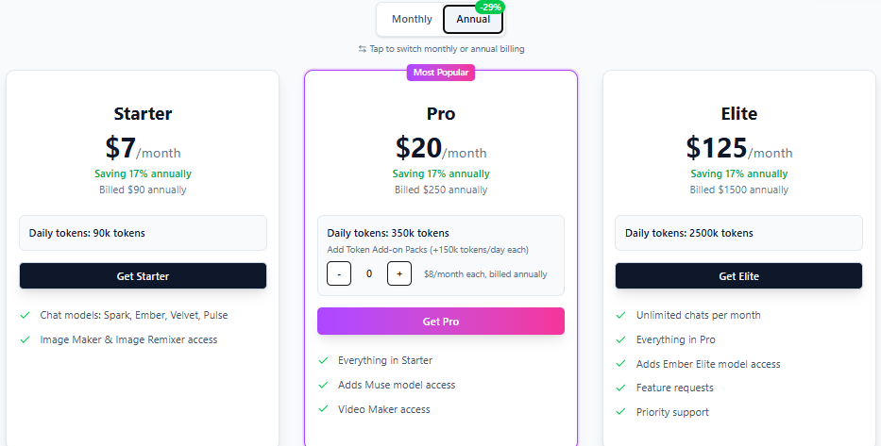Select Annual billing option
The width and height of the screenshot is (881, 446).
coord(473,19)
